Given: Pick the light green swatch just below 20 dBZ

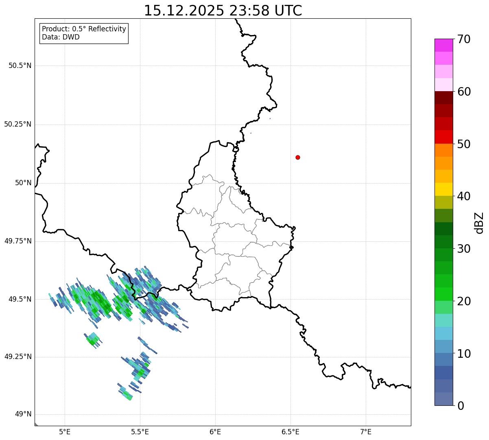Looking at the screenshot, I should click(x=444, y=307).
